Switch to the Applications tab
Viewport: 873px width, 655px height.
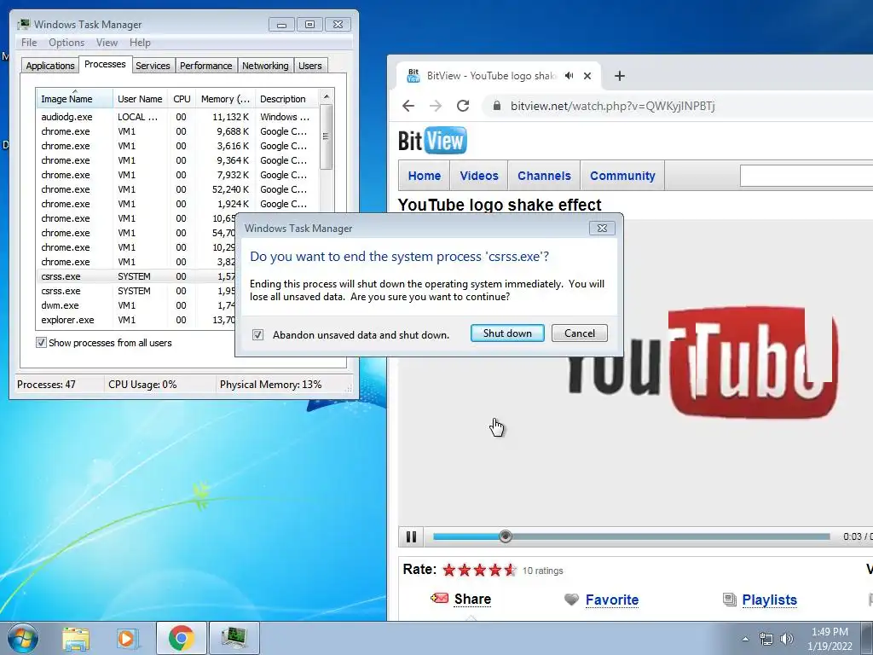pyautogui.click(x=50, y=66)
